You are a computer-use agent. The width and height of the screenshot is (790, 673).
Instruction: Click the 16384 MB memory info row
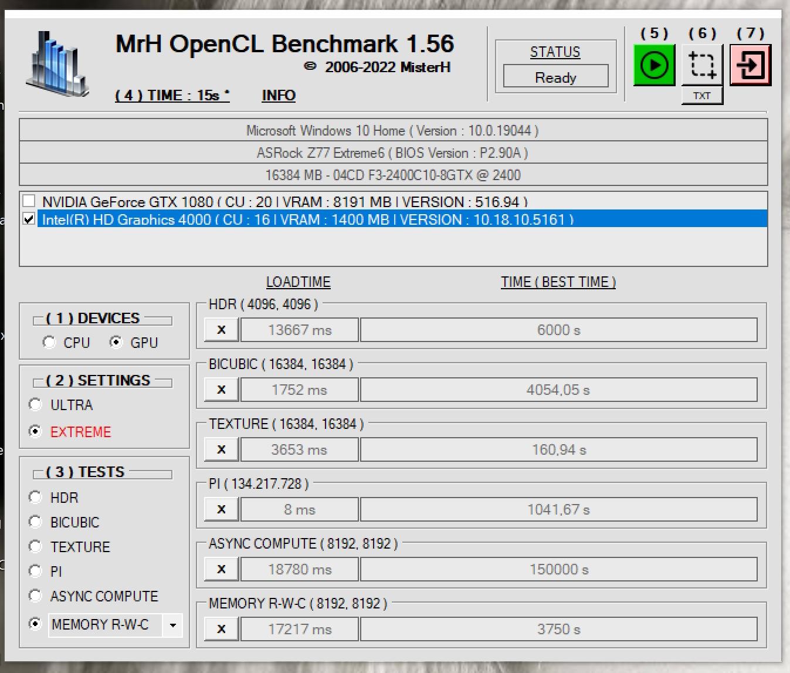point(393,175)
